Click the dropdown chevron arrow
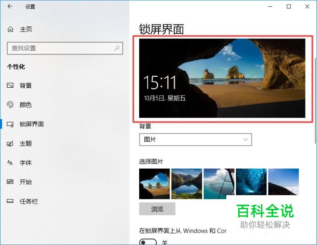The height and width of the screenshot is (245, 317). [246, 139]
